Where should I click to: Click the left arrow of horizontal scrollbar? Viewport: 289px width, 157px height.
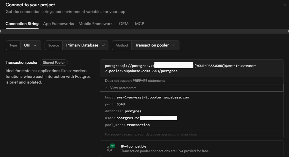click(1, 31)
